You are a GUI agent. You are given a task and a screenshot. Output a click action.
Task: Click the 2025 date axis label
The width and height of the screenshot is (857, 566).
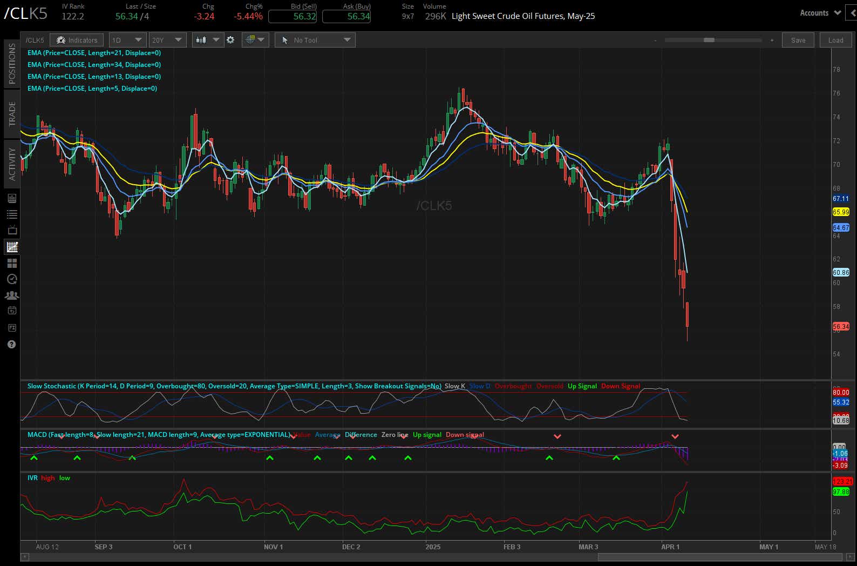433,547
